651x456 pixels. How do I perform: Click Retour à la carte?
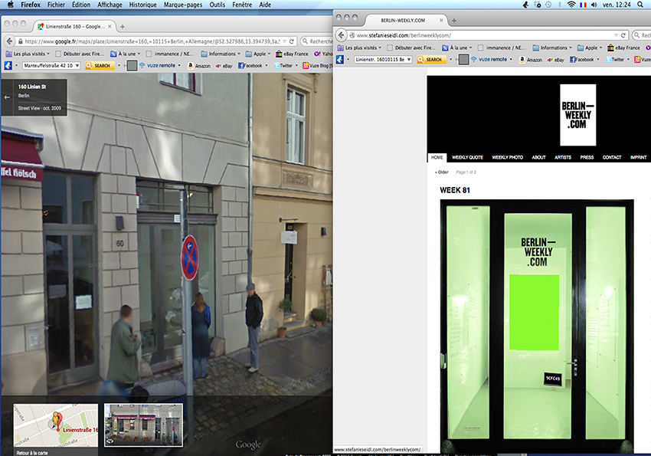pyautogui.click(x=32, y=453)
